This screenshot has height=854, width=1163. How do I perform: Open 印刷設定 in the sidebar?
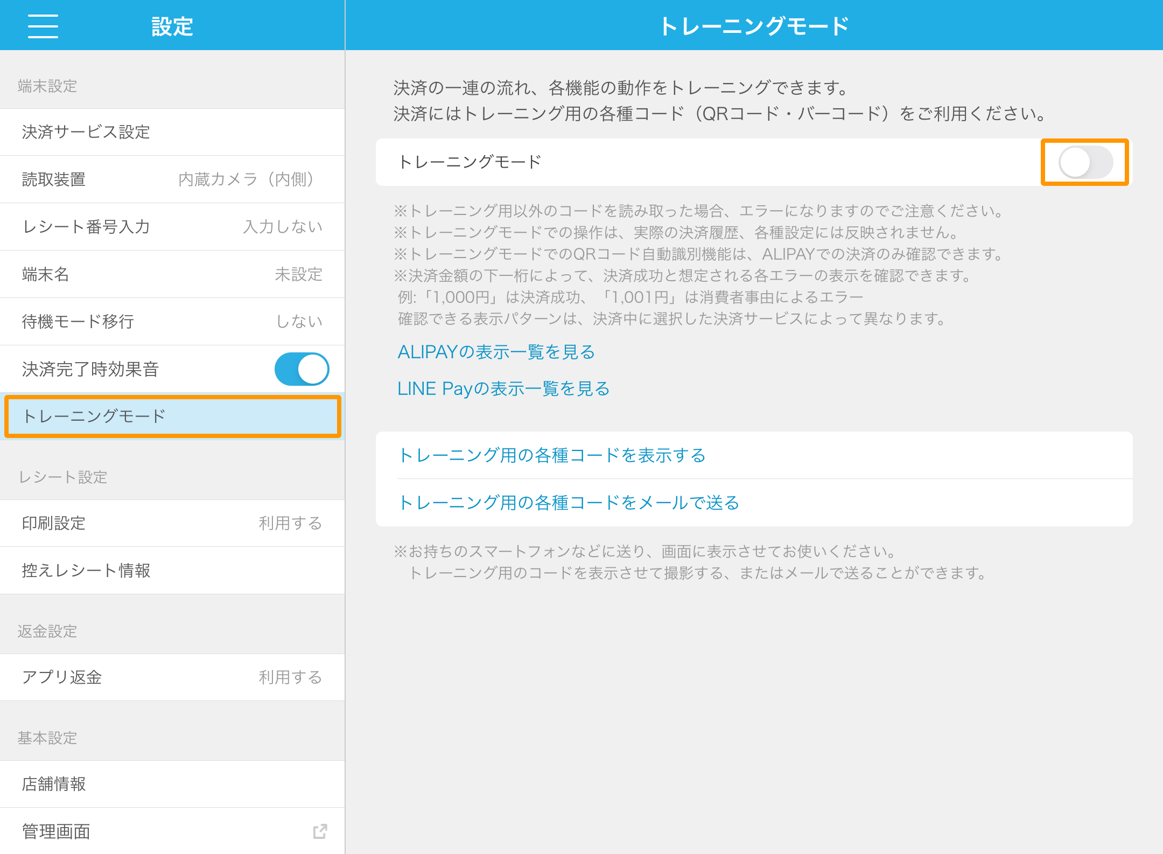coord(172,523)
